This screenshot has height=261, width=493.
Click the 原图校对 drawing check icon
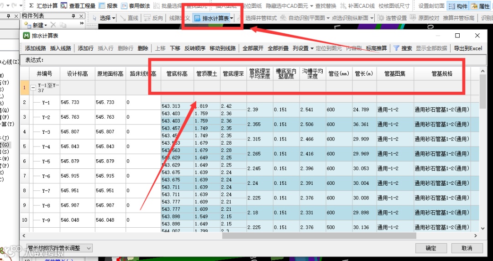coord(414,18)
